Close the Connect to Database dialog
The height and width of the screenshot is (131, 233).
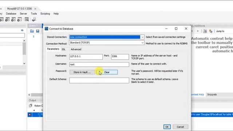(x=186, y=28)
